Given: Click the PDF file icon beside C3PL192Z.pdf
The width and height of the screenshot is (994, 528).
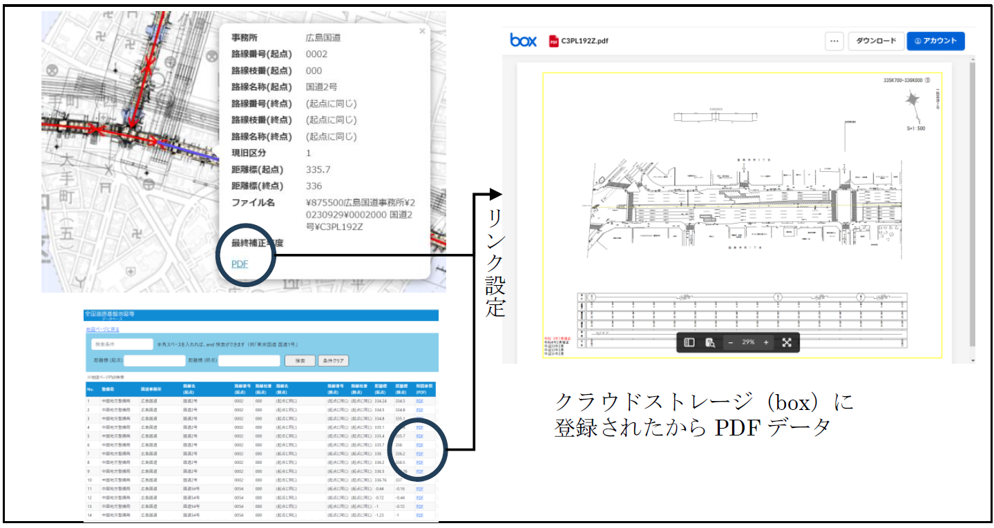Looking at the screenshot, I should pyautogui.click(x=553, y=41).
